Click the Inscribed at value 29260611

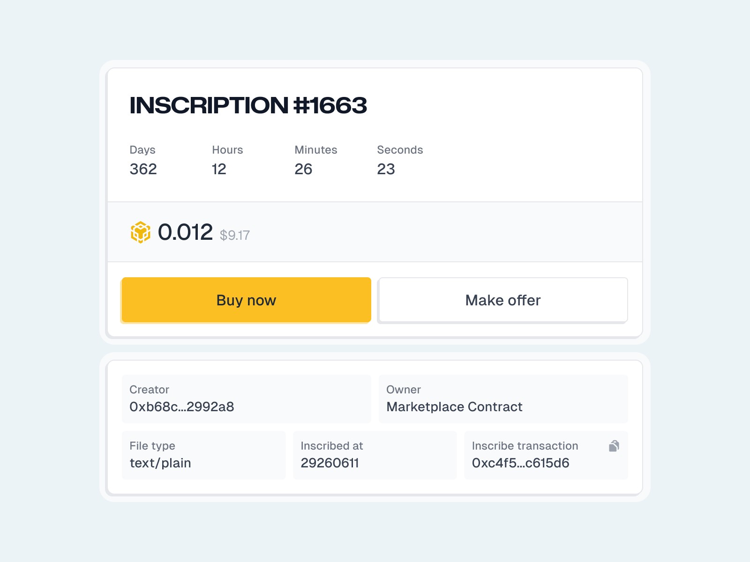pyautogui.click(x=330, y=463)
